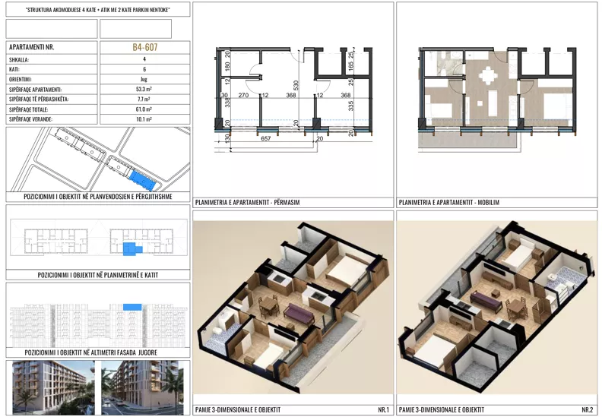602x417 pixels.
Task: Click 'POZICIONIMI I OBJEKTIT NË PLANVENDOSJEN E PËRGJITHSHME' caption
Action: tap(98, 197)
